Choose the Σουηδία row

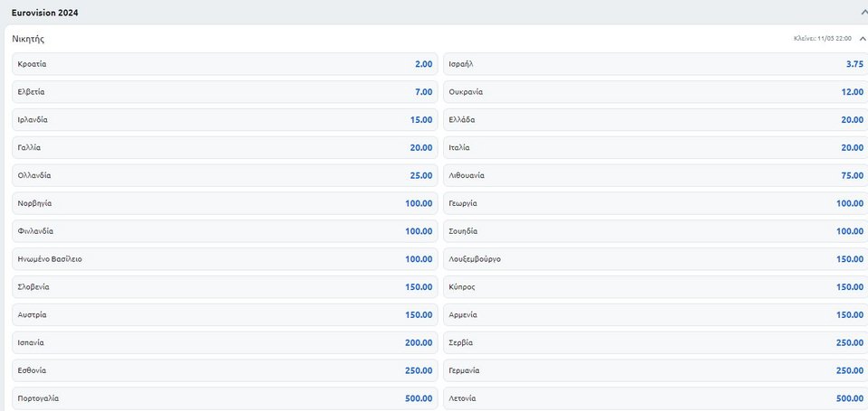[x=656, y=231]
